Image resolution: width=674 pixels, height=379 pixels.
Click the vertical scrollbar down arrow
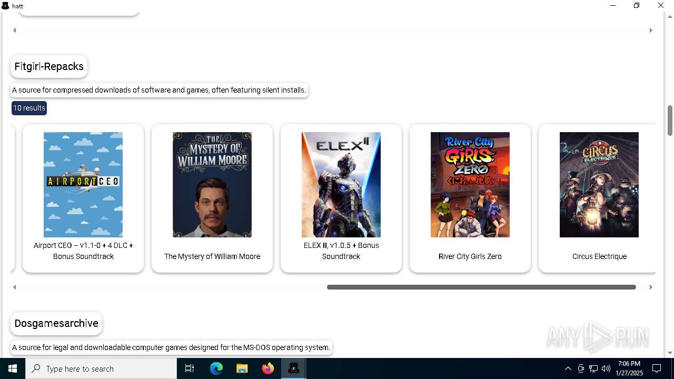670,353
